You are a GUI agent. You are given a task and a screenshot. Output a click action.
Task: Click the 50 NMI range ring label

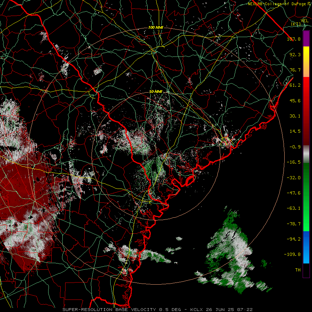click(x=156, y=92)
